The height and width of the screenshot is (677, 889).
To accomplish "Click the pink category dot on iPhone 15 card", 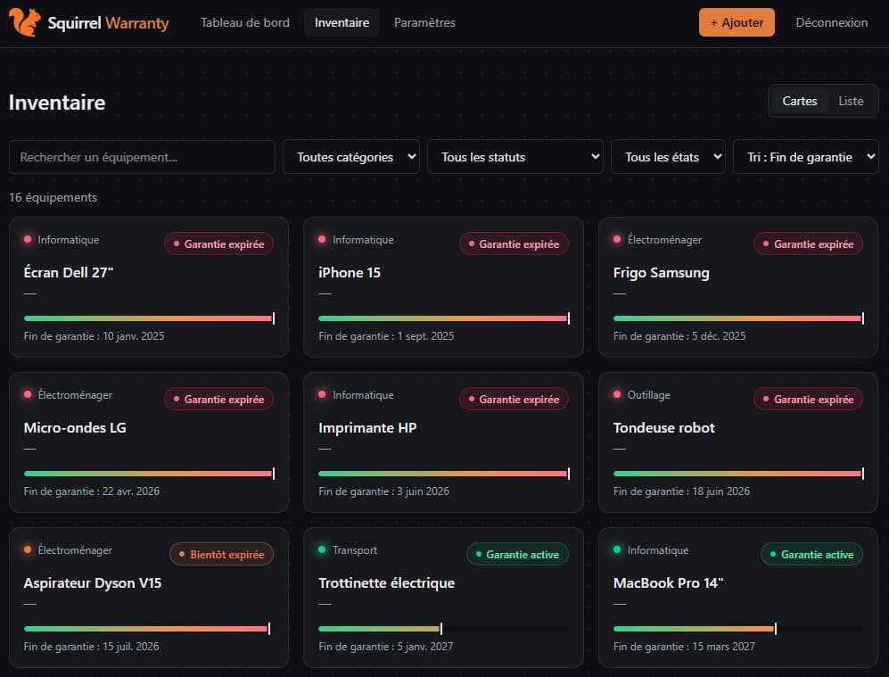I will point(322,239).
